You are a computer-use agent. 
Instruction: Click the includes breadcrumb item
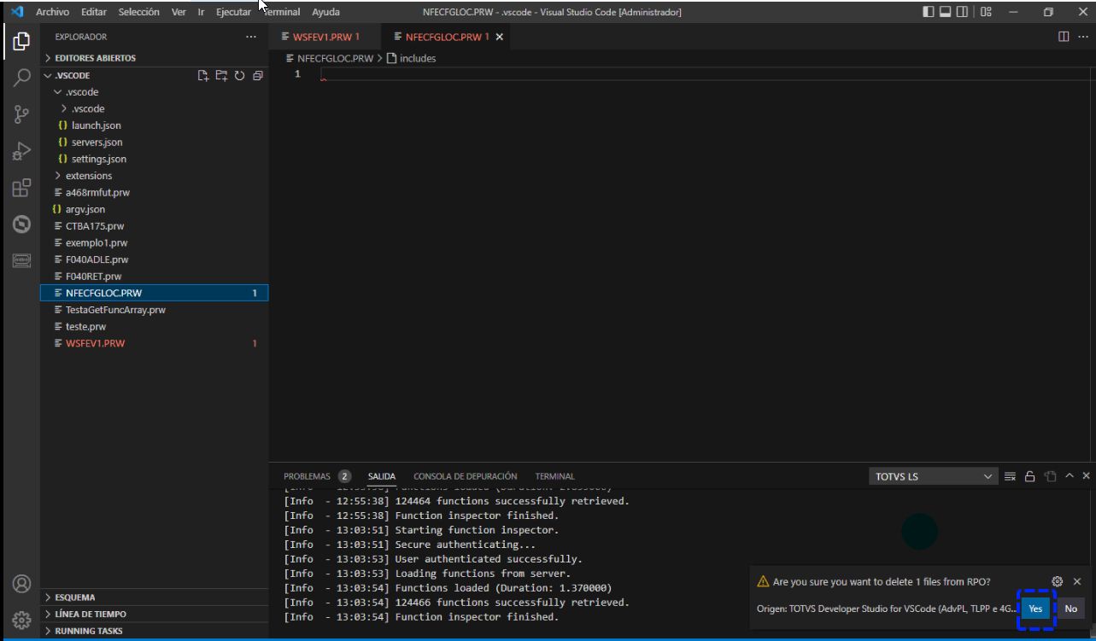(411, 58)
